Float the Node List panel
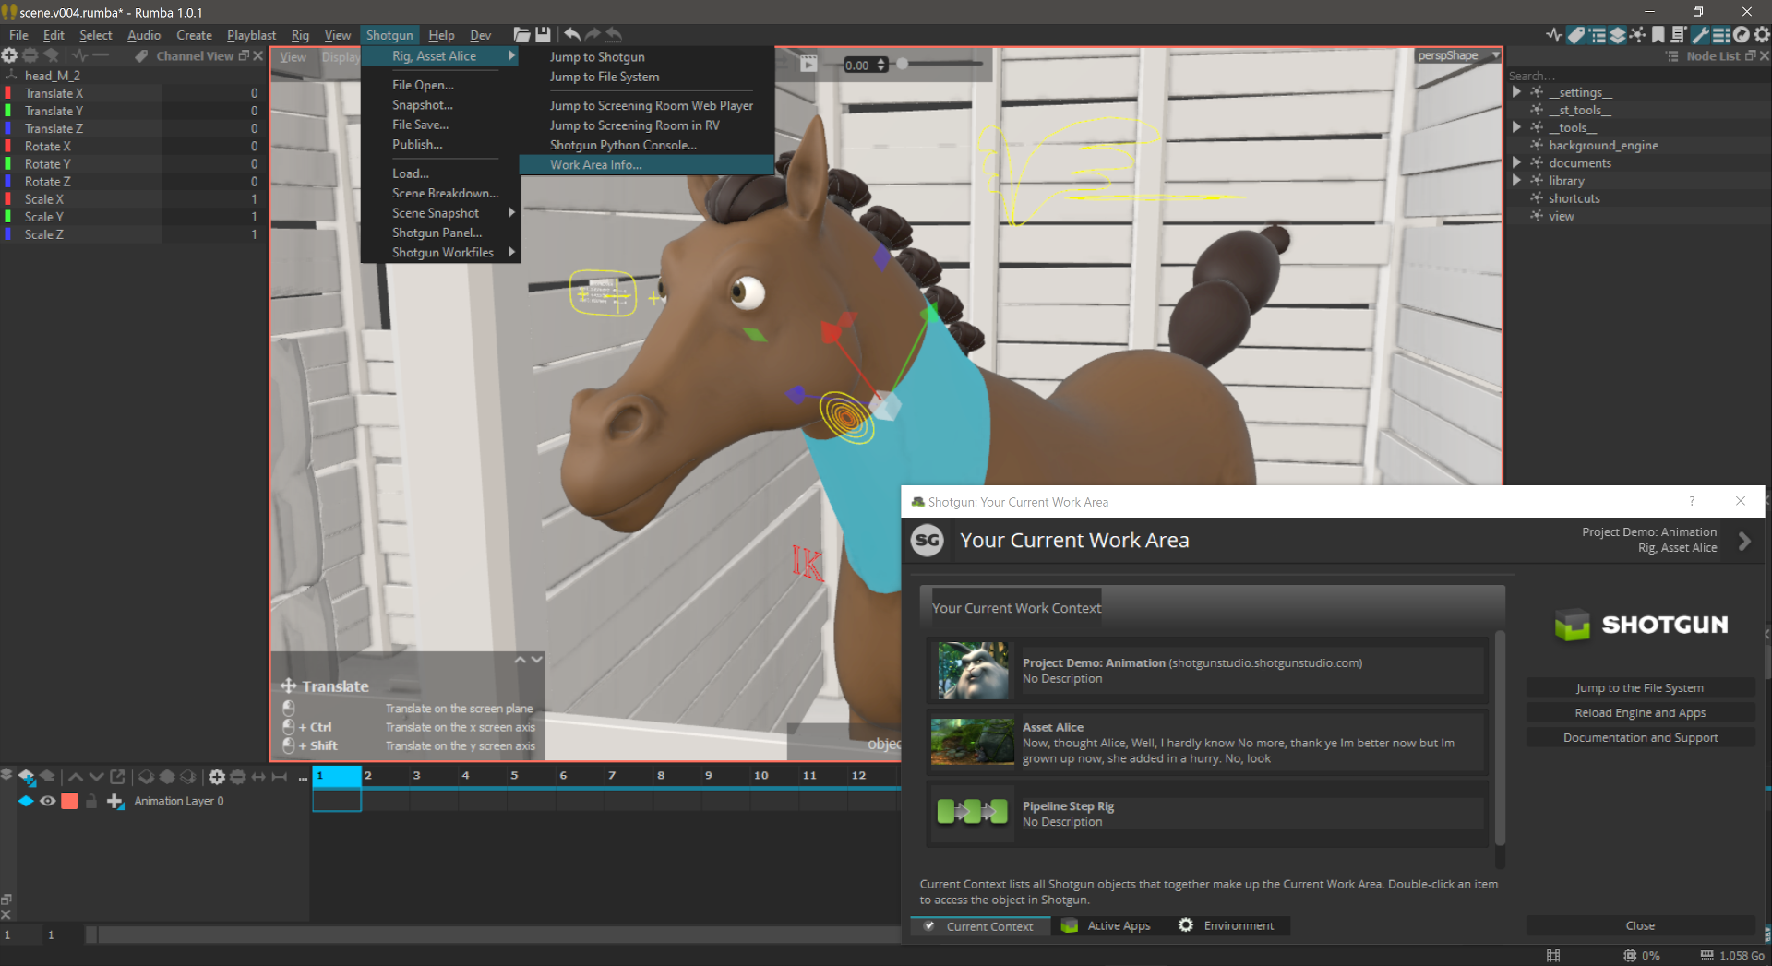The width and height of the screenshot is (1772, 966). [1750, 55]
